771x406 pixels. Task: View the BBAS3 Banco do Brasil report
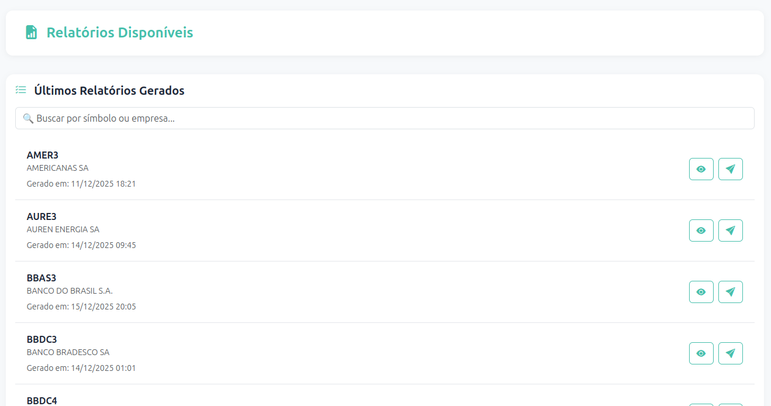pos(701,292)
